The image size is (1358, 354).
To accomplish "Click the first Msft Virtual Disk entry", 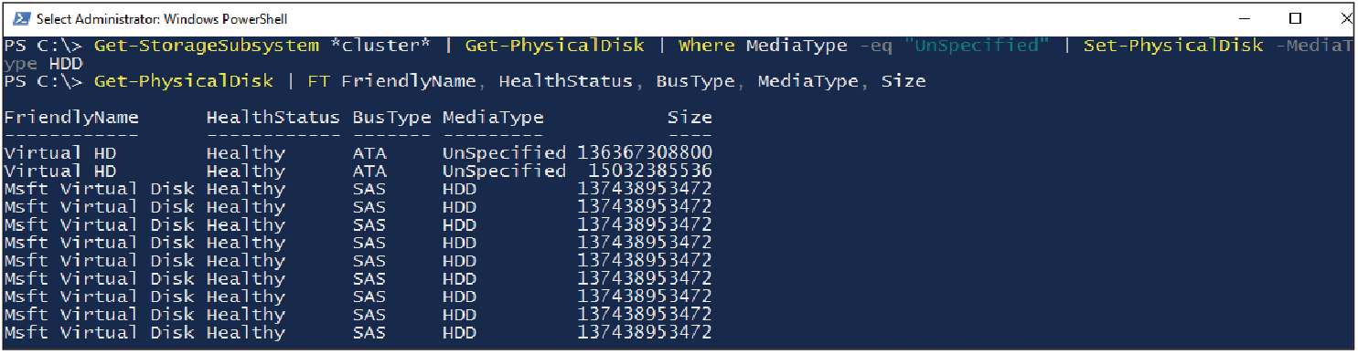I will [100, 189].
